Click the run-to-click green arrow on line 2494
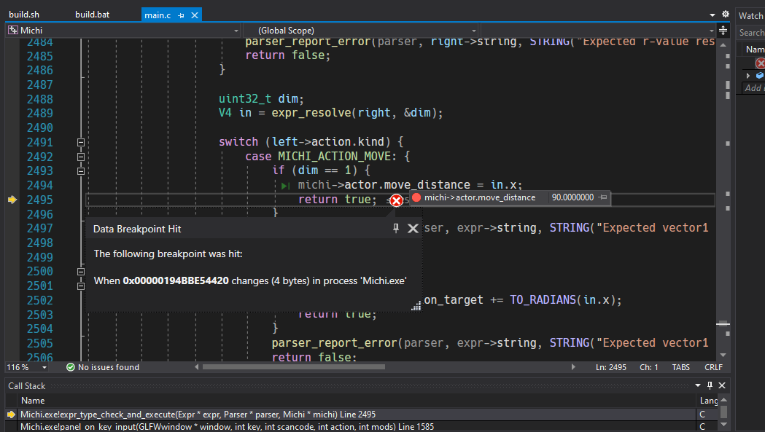 click(x=286, y=186)
